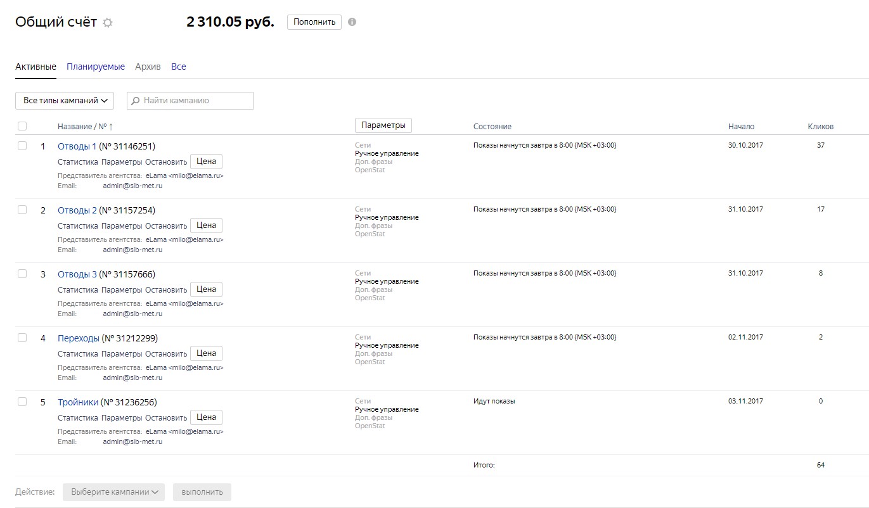Open the Общий счёт settings gear

click(108, 23)
